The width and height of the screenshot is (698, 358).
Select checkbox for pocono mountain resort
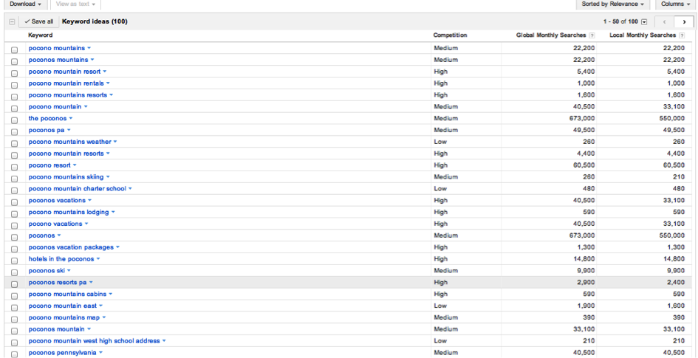tap(14, 73)
